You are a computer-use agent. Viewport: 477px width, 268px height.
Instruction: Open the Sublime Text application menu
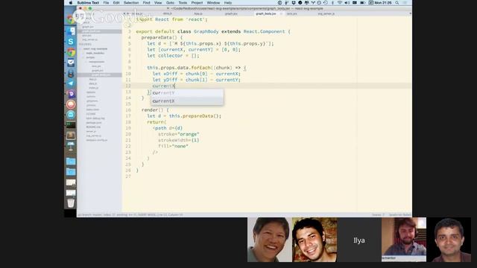[88, 3]
